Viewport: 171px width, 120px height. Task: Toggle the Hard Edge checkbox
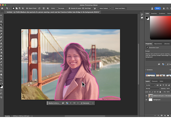point(83,8)
